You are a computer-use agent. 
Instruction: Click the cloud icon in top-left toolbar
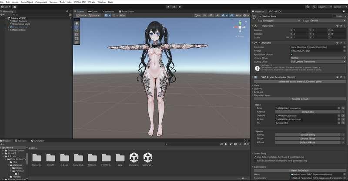[x=15, y=7]
